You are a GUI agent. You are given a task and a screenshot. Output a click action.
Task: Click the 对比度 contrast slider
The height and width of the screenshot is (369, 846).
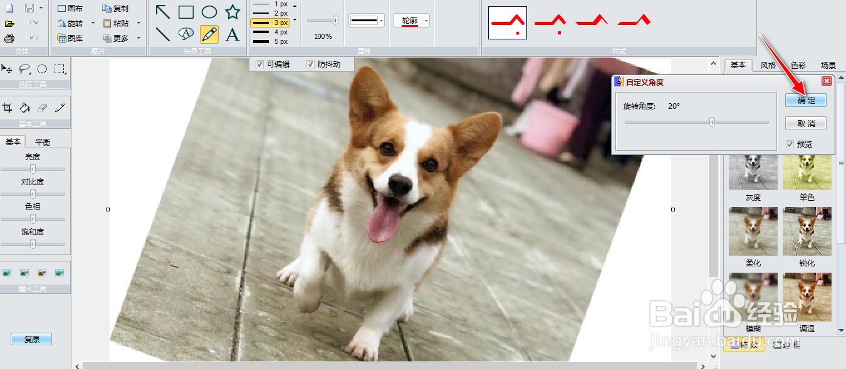click(33, 194)
